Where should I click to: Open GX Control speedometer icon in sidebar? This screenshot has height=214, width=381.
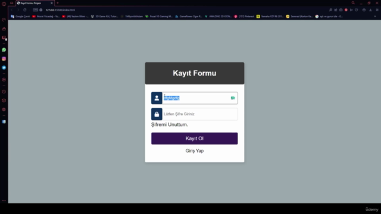pyautogui.click(x=4, y=20)
